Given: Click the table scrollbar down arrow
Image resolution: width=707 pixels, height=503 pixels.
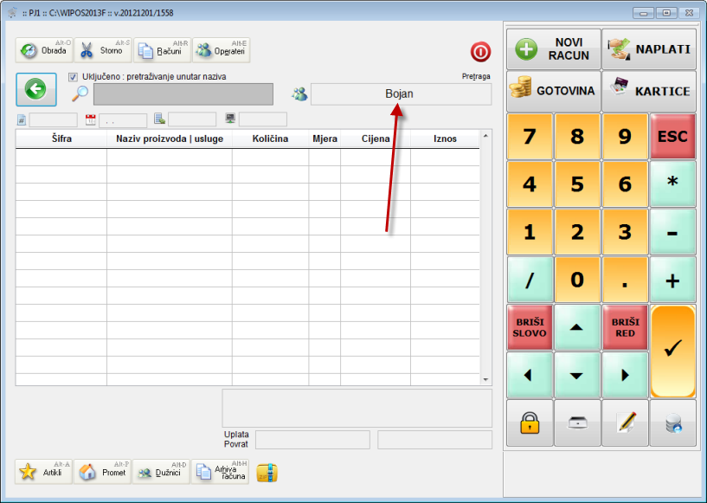Looking at the screenshot, I should 485,379.
